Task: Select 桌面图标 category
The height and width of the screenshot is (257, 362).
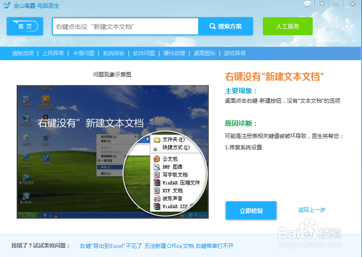Action: tap(205, 53)
